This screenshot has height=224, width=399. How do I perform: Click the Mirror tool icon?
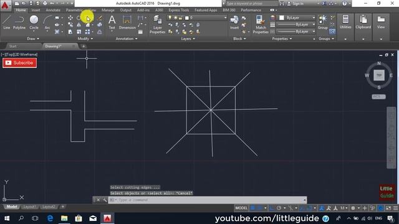(x=79, y=25)
